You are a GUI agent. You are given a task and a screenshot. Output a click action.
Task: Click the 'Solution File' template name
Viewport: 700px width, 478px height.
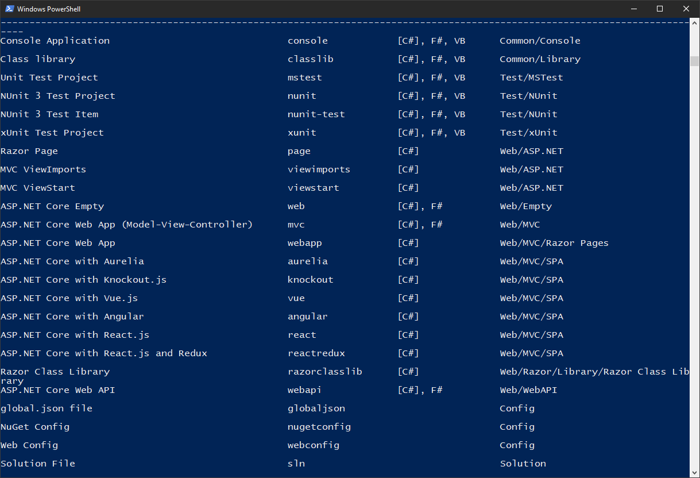[38, 464]
